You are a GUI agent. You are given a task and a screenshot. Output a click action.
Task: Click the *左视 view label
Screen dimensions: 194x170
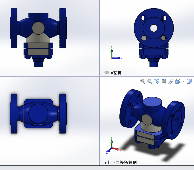pos(116,73)
